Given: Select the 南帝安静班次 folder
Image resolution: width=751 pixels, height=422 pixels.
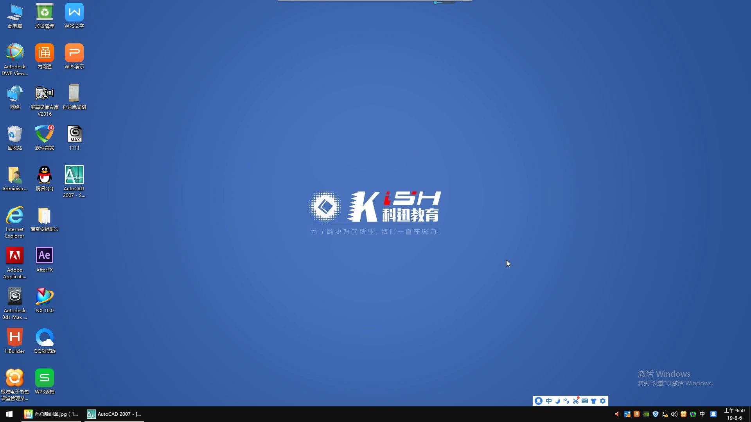Looking at the screenshot, I should tap(45, 219).
